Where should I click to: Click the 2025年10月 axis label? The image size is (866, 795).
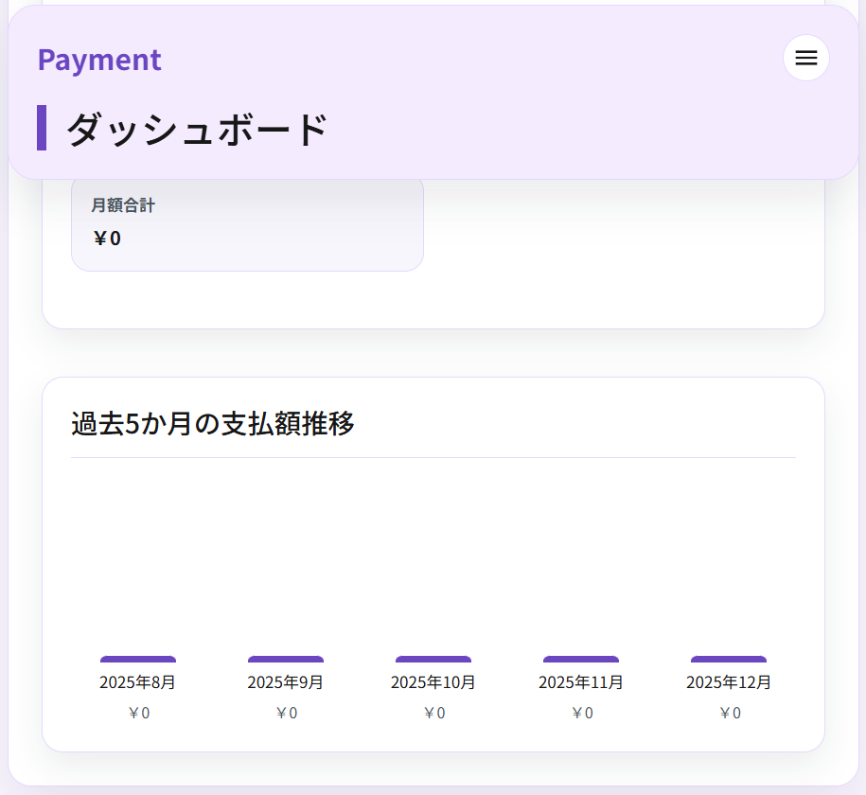433,681
